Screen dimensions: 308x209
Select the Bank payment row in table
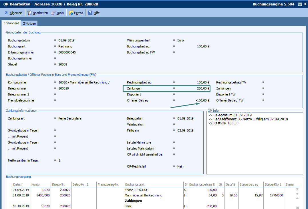pos(129,206)
